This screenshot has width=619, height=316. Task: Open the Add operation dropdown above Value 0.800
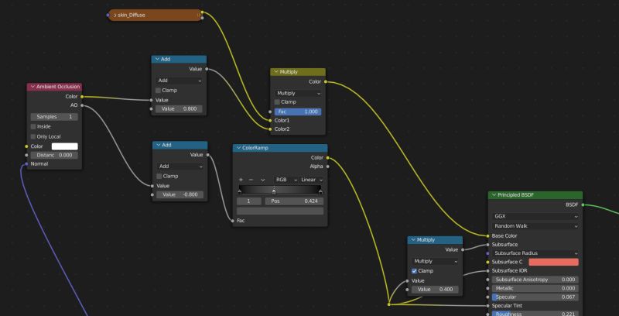point(179,81)
